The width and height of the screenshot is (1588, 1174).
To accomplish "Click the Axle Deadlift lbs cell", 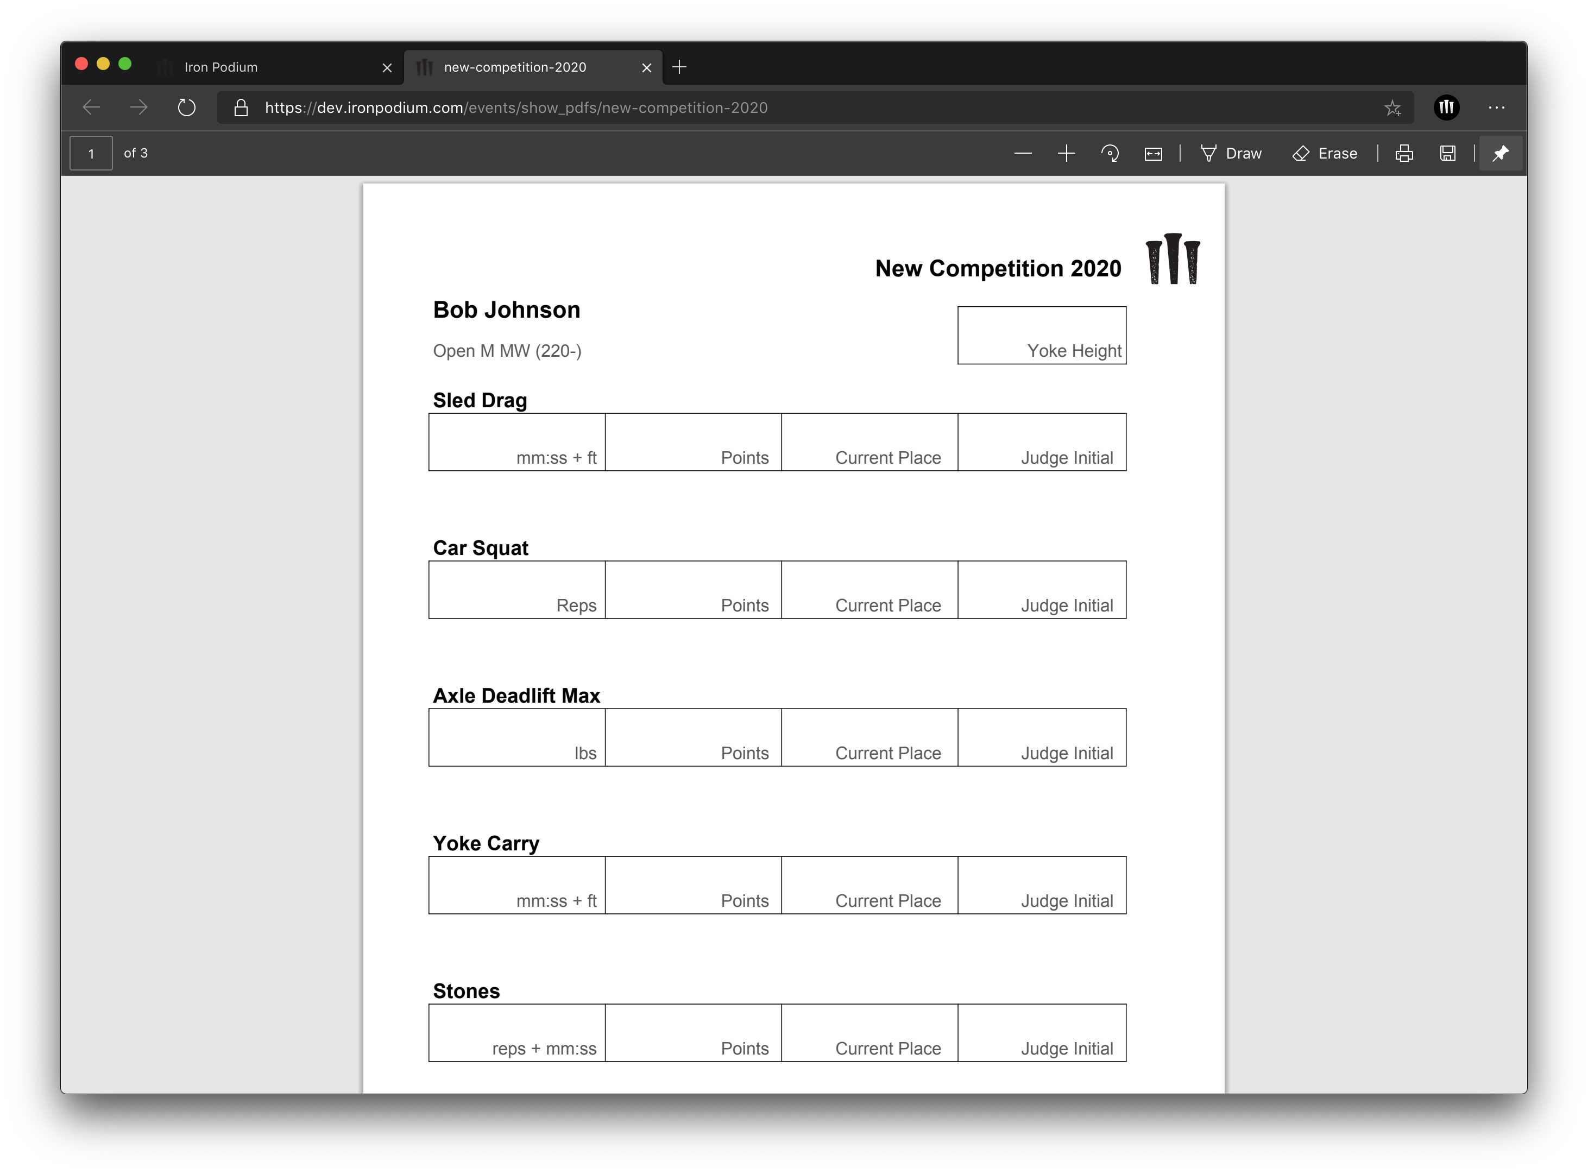I will pos(517,737).
